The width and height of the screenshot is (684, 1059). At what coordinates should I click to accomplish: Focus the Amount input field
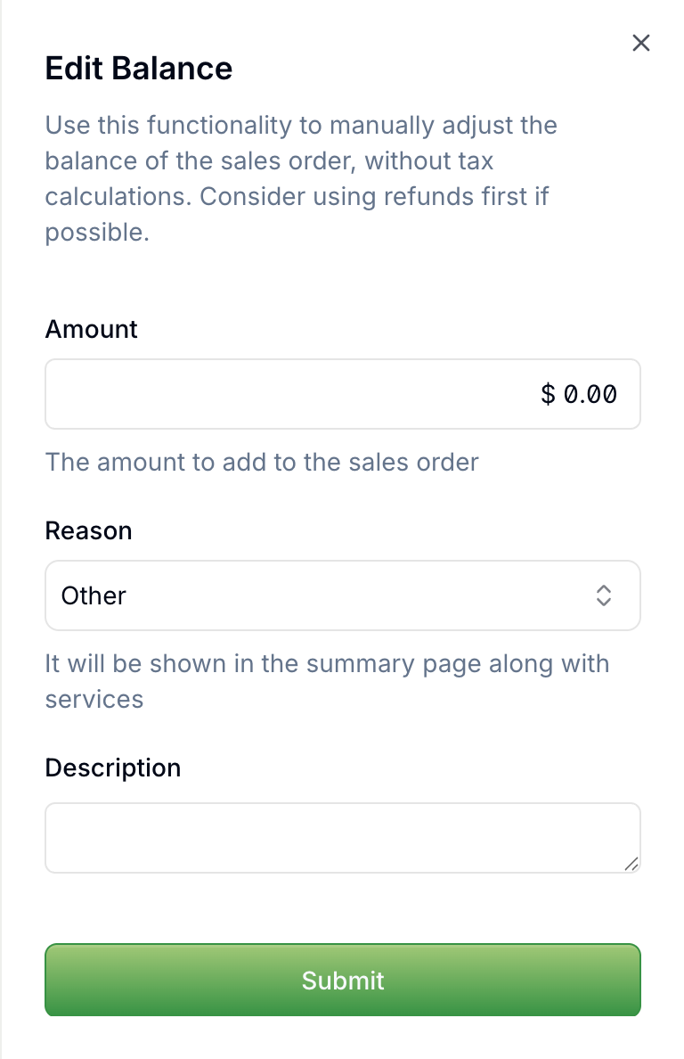click(343, 394)
